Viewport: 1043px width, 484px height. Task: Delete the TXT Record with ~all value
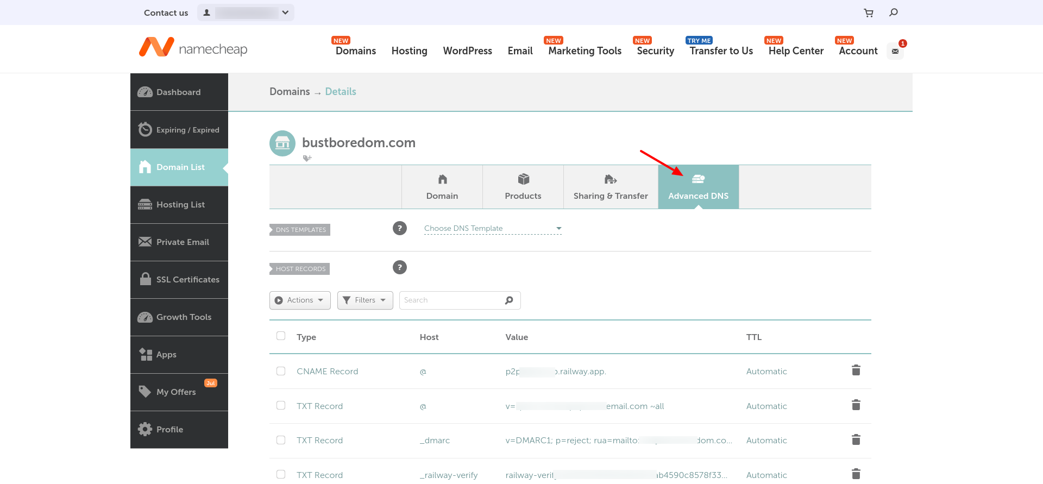point(856,405)
